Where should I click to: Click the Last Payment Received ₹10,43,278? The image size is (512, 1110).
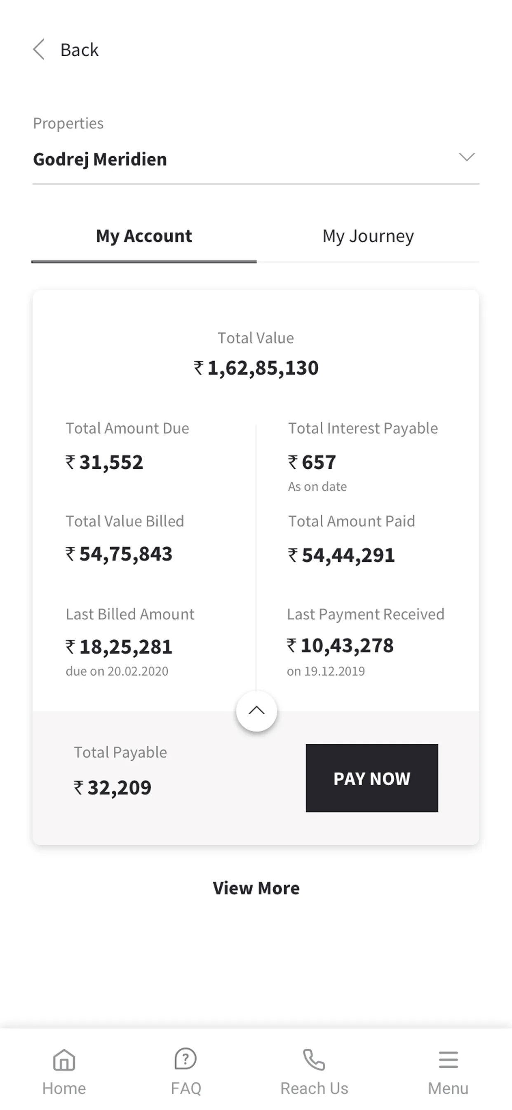click(340, 645)
